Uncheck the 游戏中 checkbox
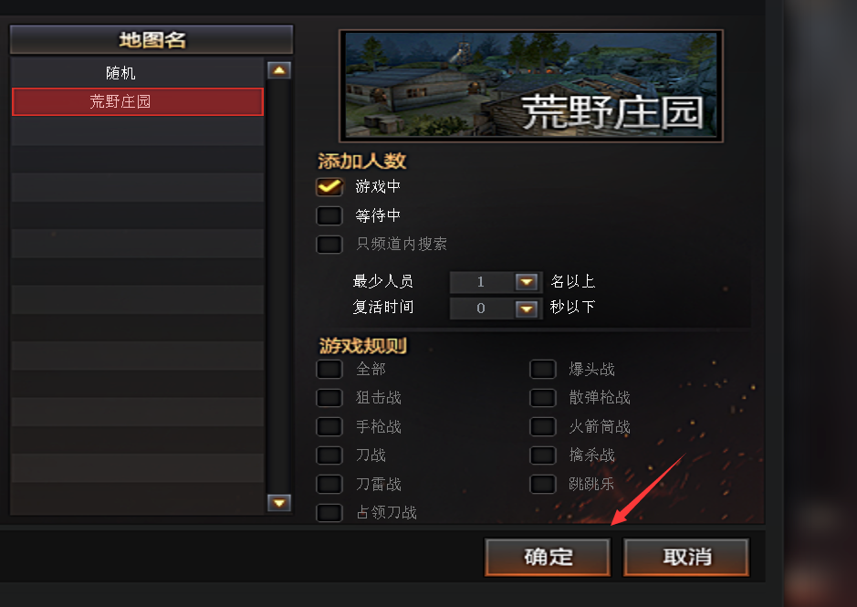857x607 pixels. pyautogui.click(x=329, y=187)
